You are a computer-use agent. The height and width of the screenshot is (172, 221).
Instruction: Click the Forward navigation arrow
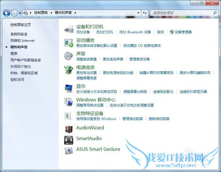point(15,13)
